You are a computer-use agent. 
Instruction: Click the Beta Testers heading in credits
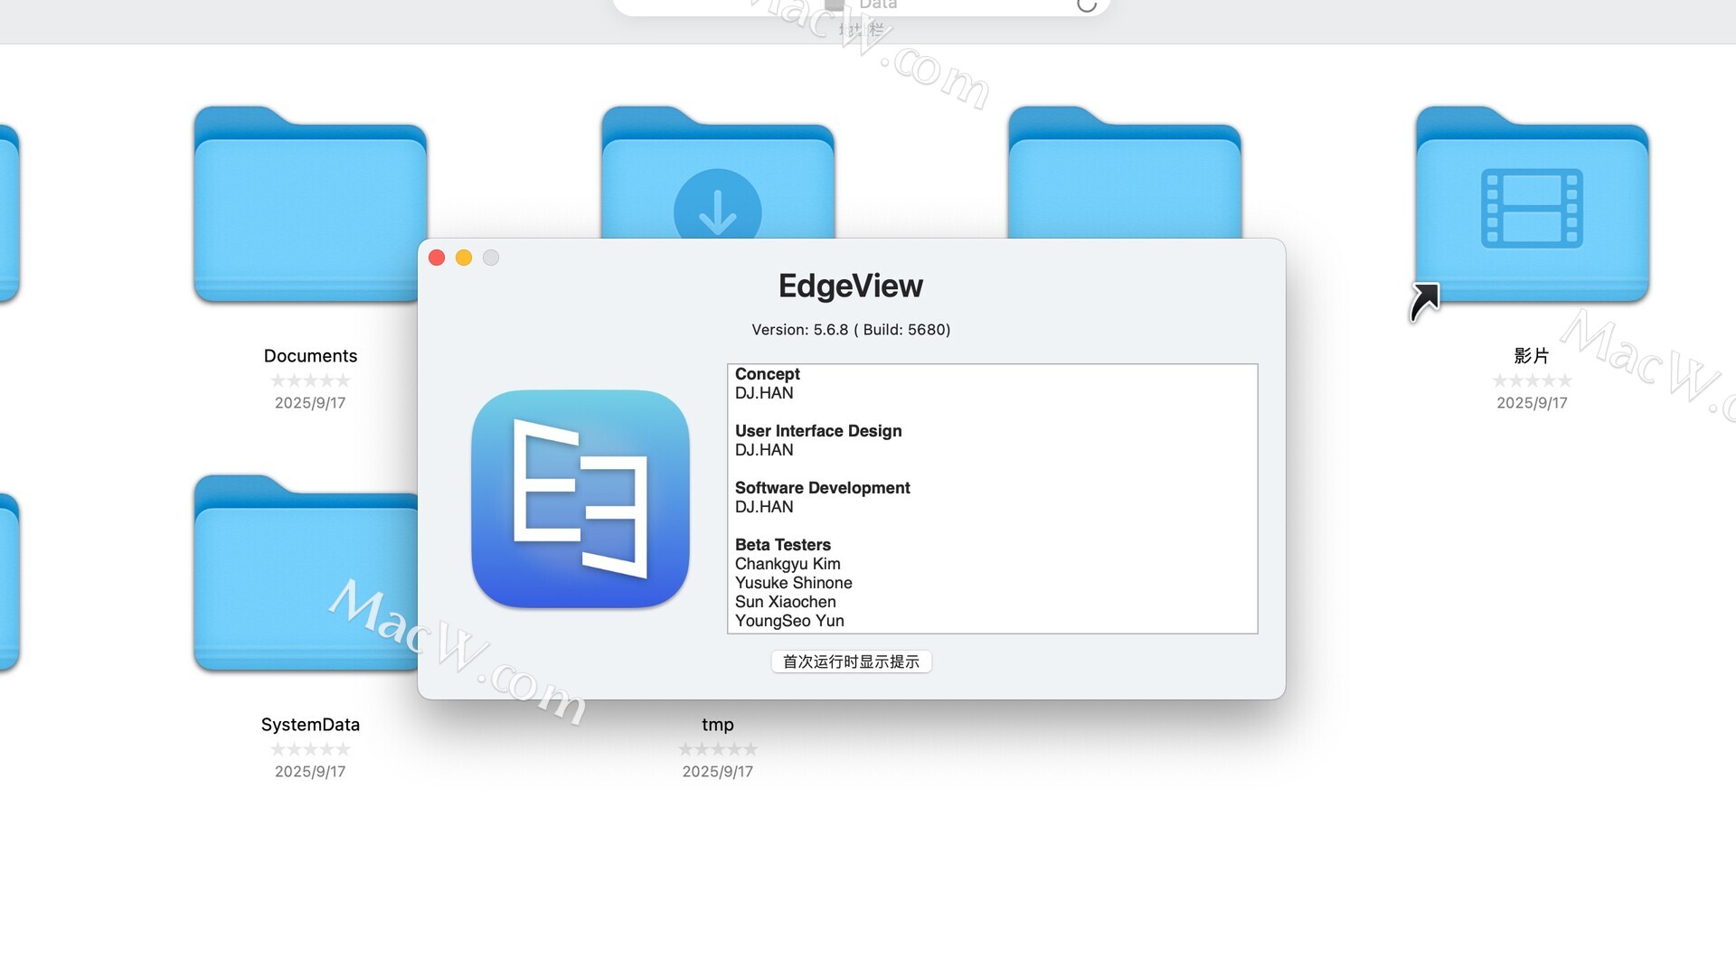click(x=783, y=545)
